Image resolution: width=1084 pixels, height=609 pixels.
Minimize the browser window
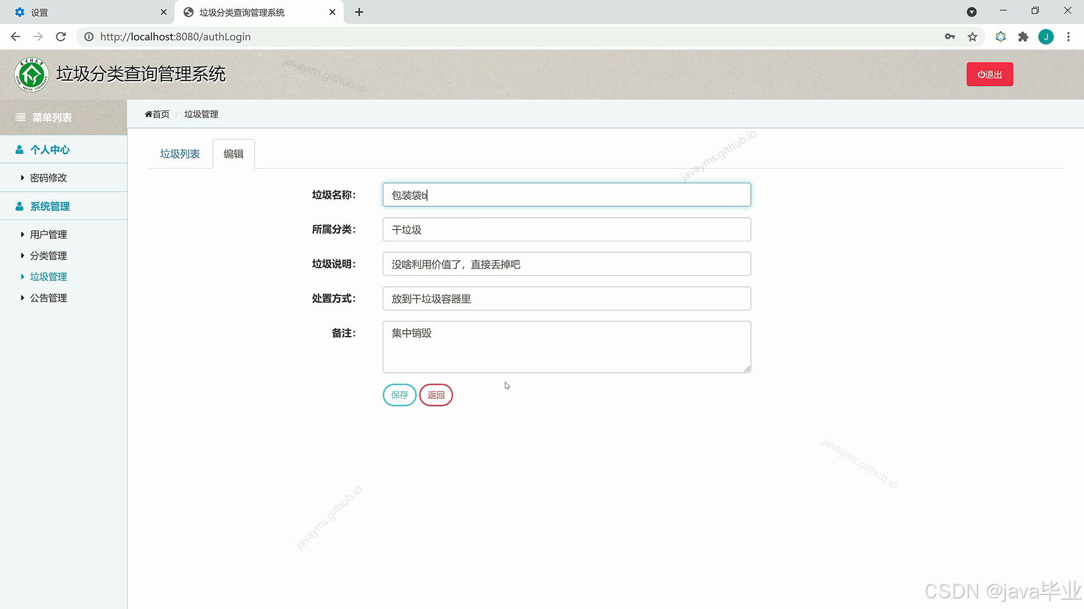coord(1003,11)
